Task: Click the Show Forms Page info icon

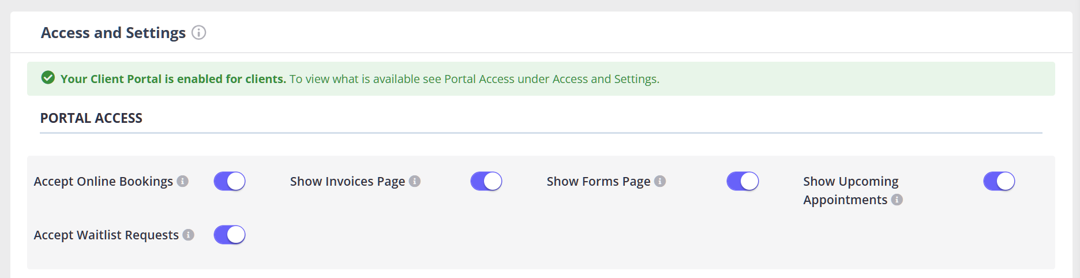Action: 660,181
